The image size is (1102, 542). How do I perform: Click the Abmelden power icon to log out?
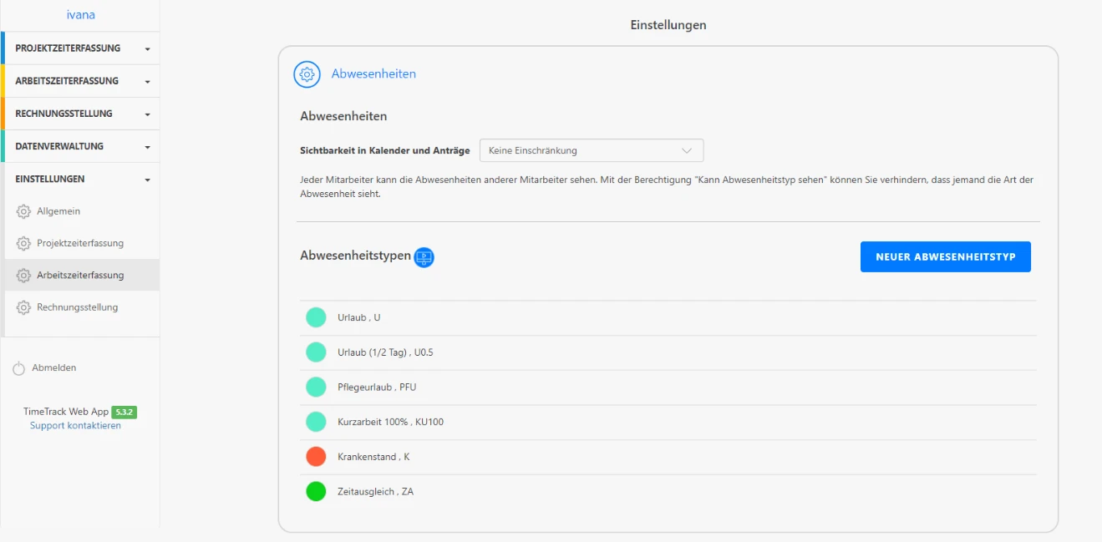pyautogui.click(x=18, y=367)
